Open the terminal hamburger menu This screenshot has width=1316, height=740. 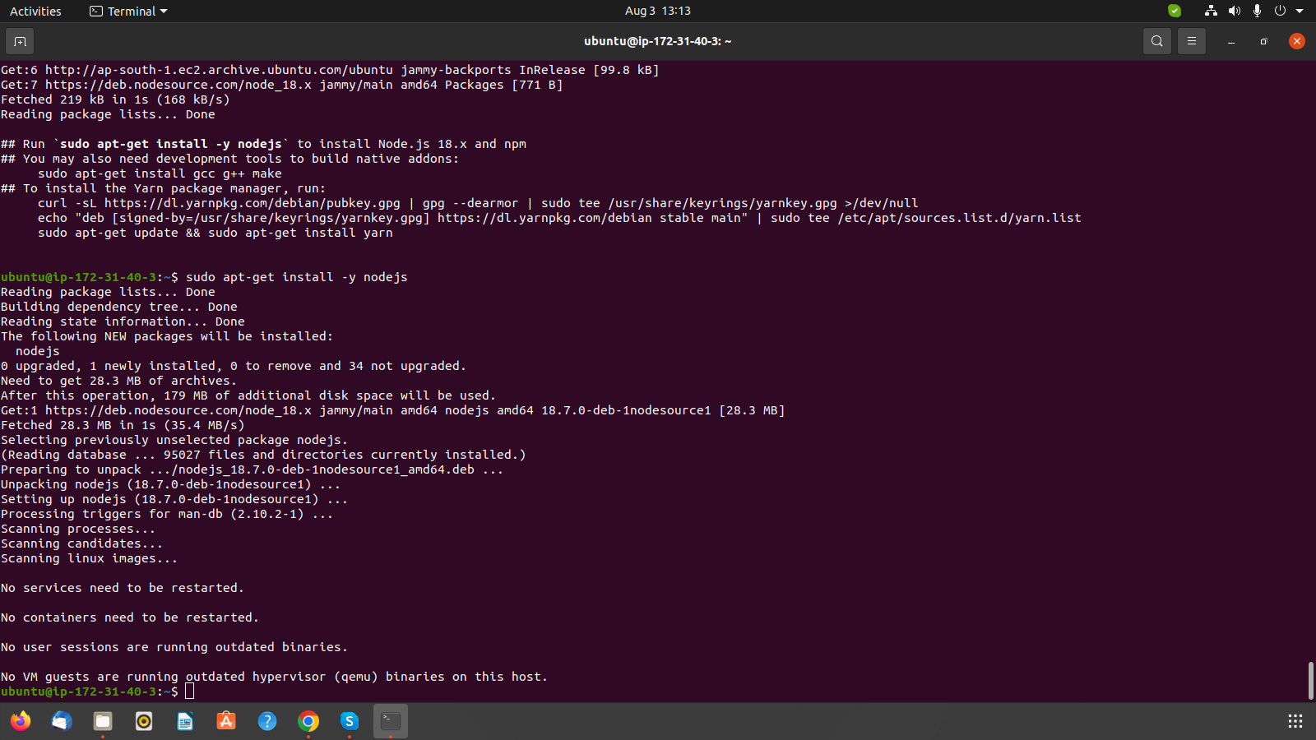tap(1191, 40)
